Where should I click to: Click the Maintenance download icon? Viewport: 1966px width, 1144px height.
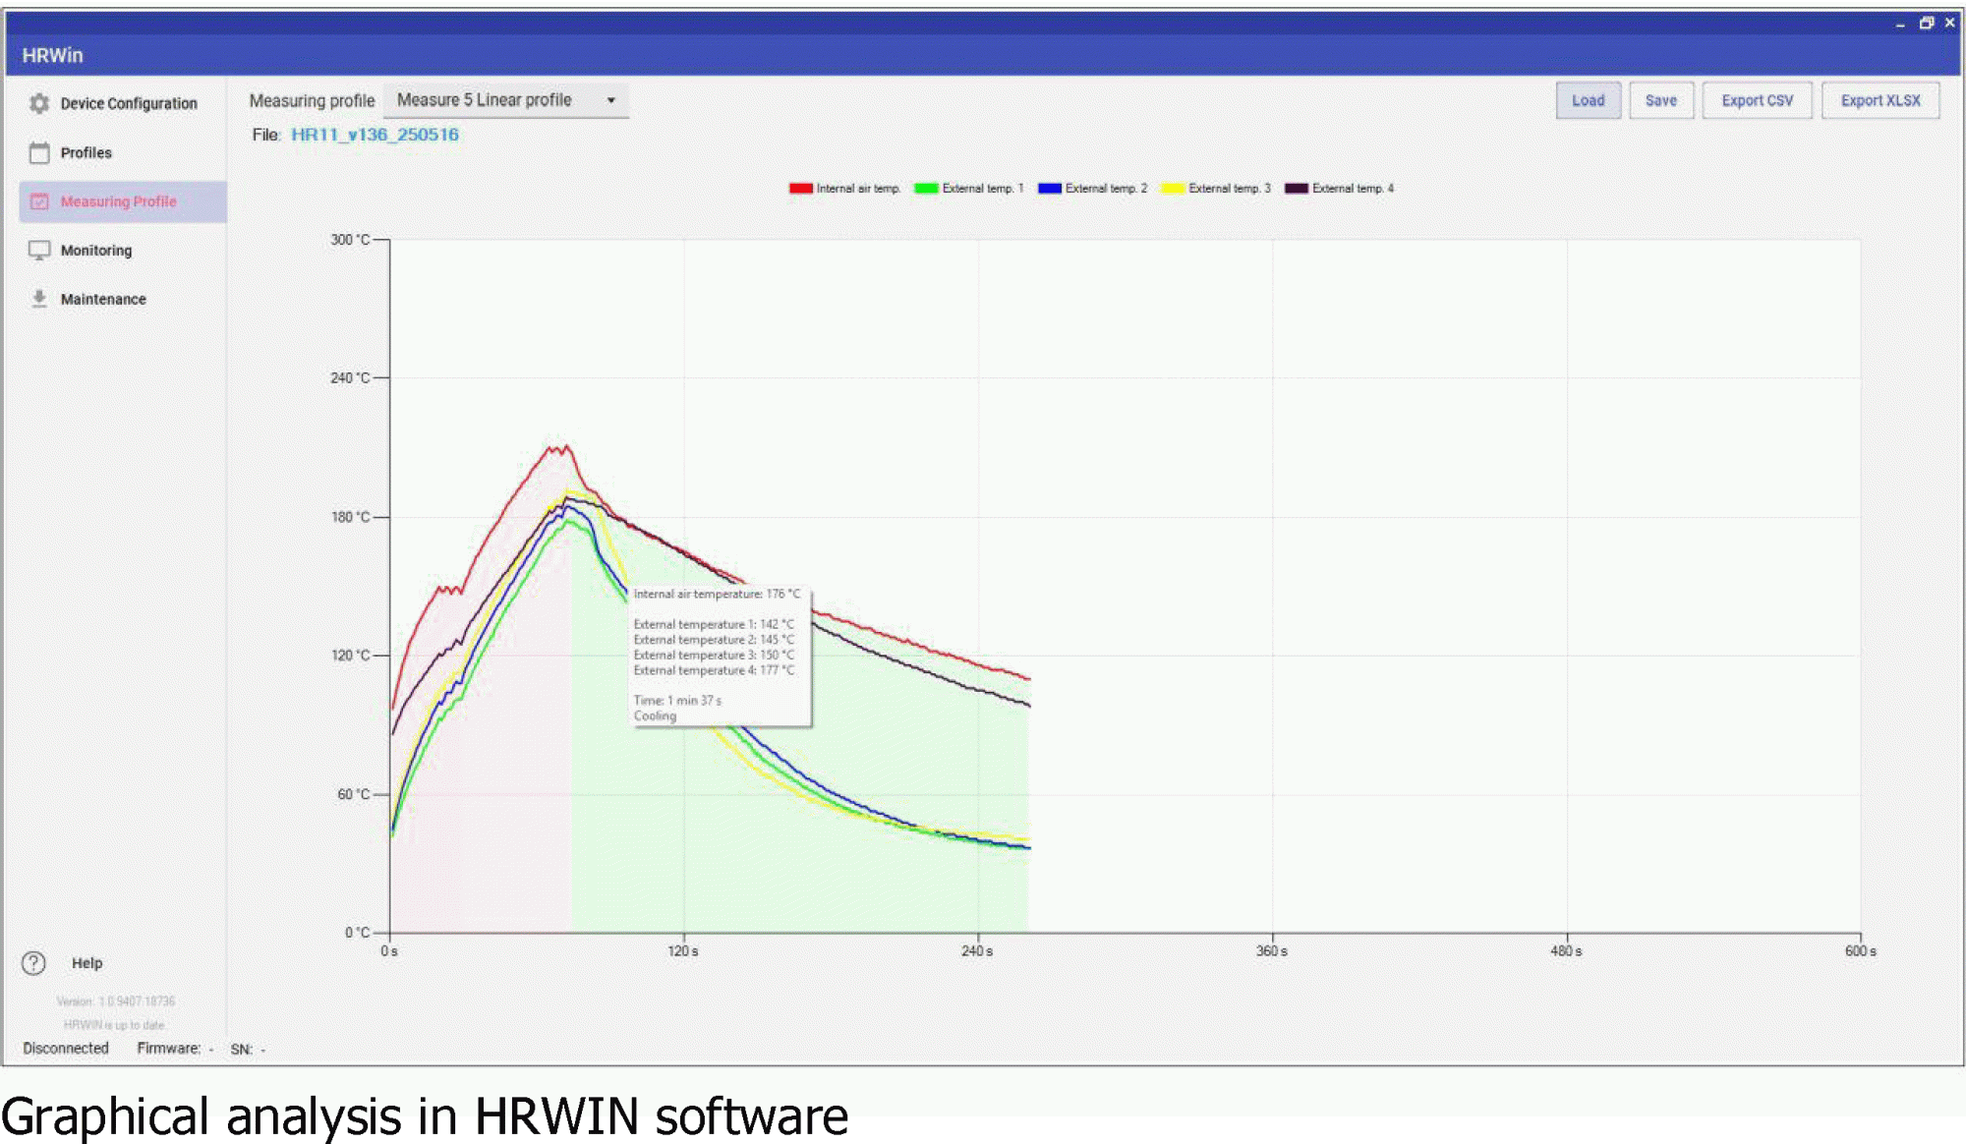click(39, 299)
